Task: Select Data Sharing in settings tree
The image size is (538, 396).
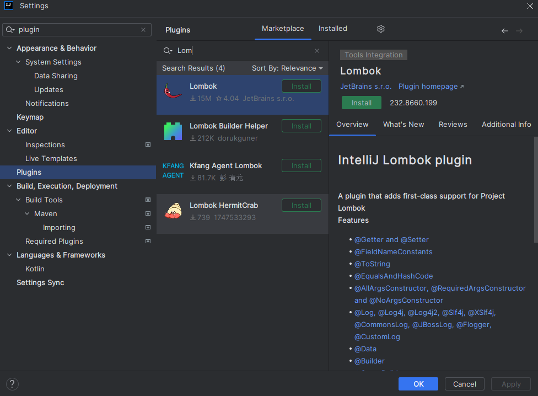Action: [x=56, y=76]
